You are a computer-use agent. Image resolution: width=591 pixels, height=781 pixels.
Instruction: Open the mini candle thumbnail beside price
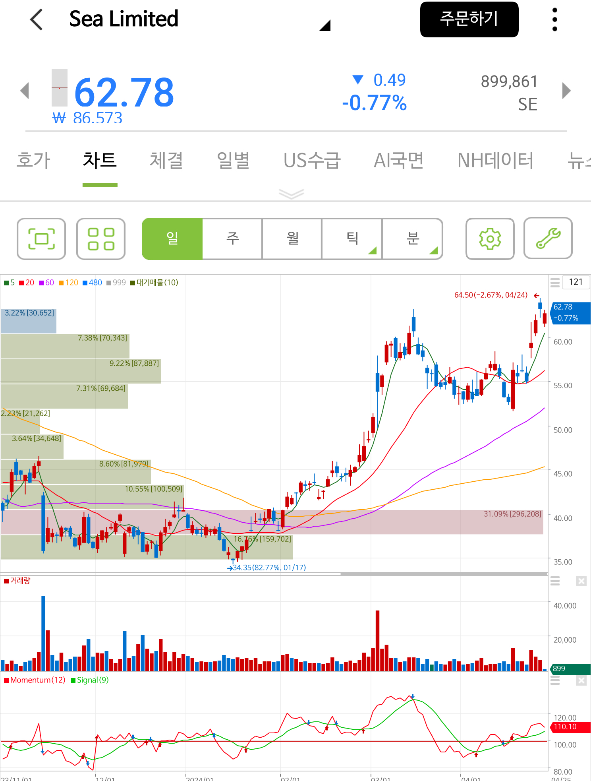(x=60, y=88)
